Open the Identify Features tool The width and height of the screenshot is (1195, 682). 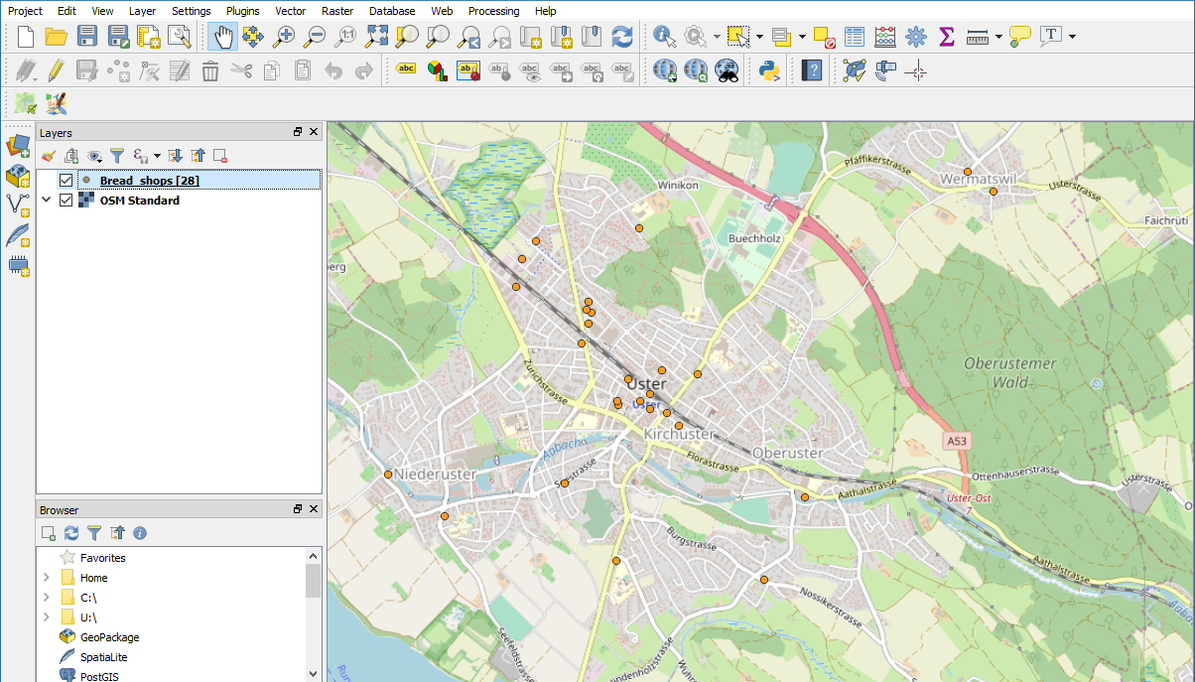click(x=662, y=36)
